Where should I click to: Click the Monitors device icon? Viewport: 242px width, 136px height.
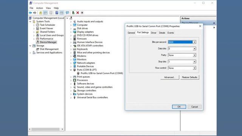click(74, 59)
